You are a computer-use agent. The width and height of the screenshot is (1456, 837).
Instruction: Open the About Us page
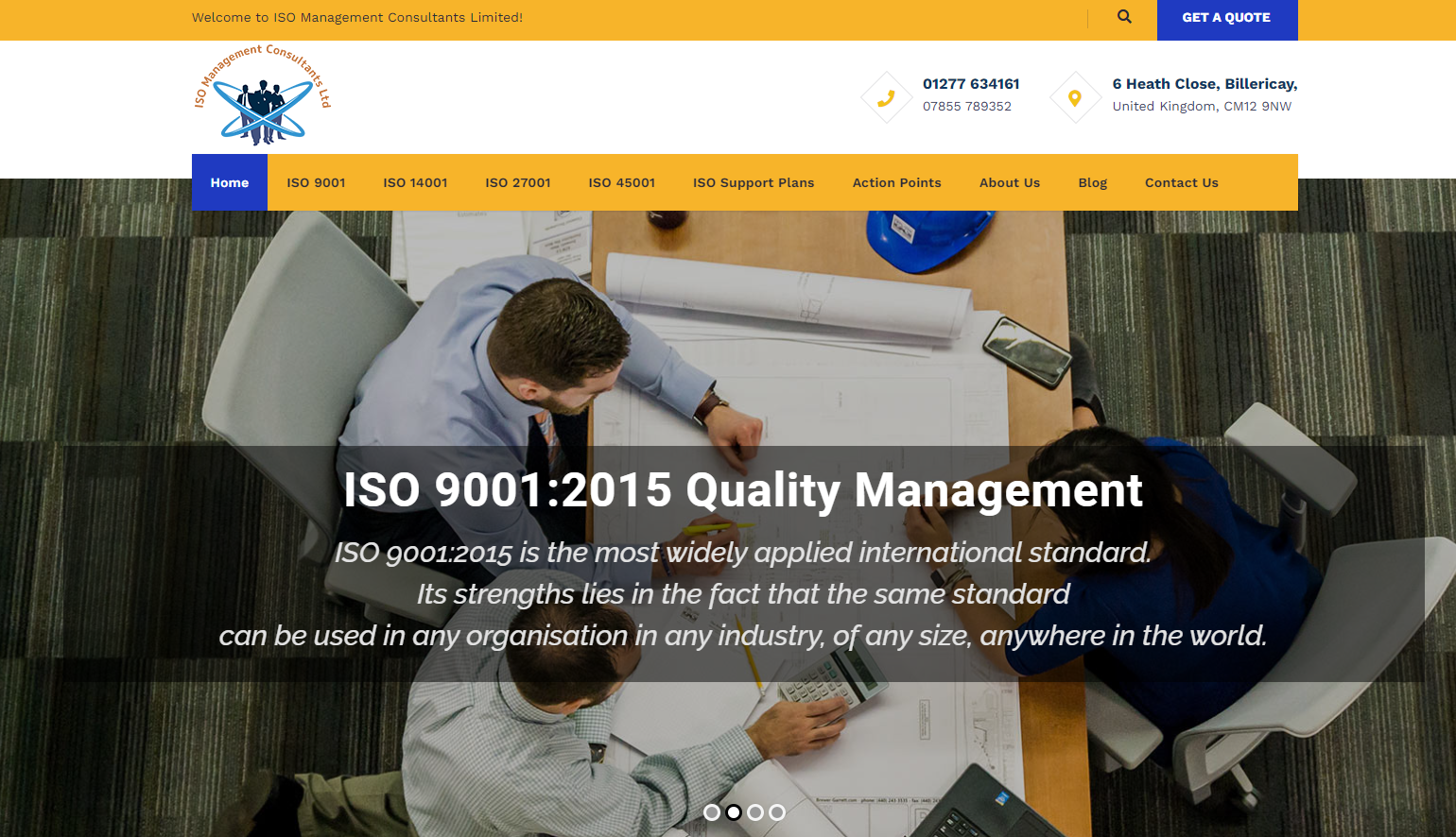pyautogui.click(x=1009, y=182)
